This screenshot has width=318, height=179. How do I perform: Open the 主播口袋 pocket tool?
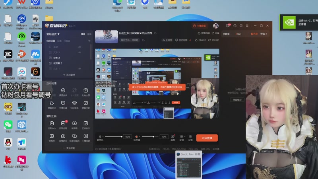pyautogui.click(x=63, y=104)
